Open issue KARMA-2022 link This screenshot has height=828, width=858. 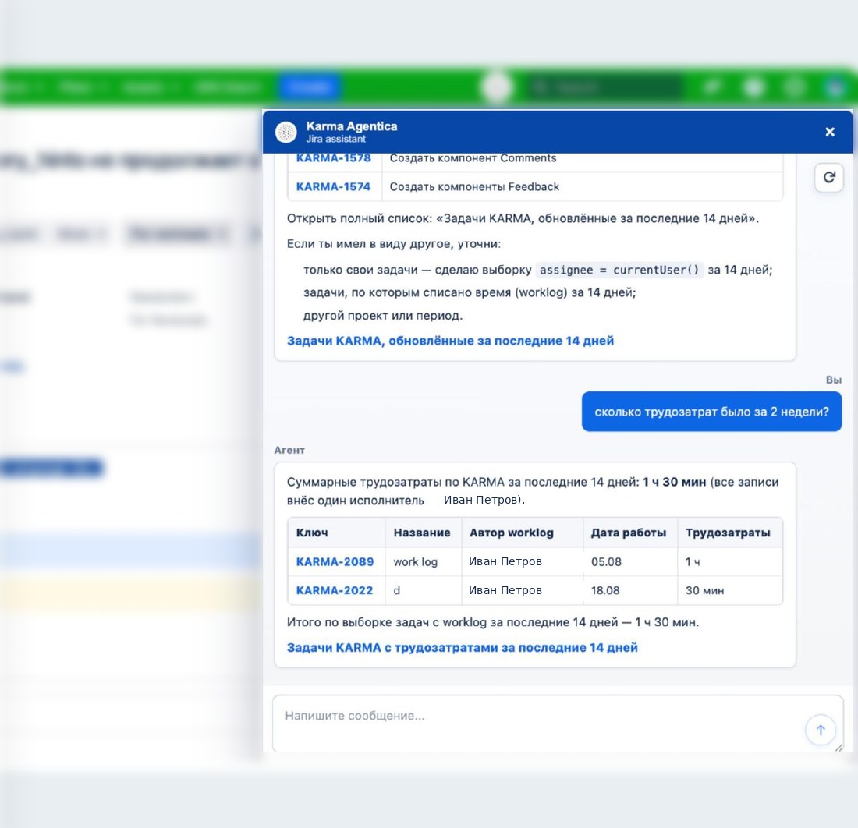(x=335, y=590)
